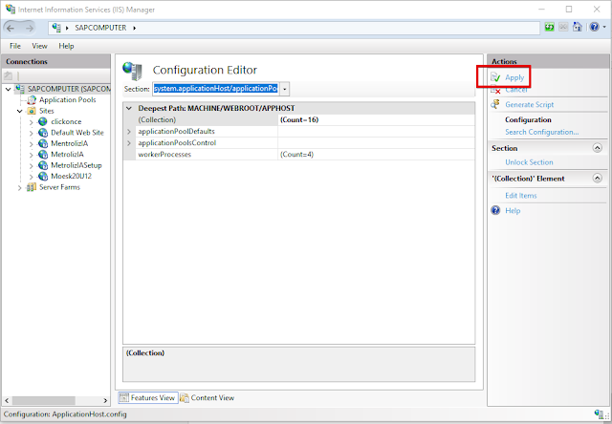Click the status bar network icon

pos(599,413)
